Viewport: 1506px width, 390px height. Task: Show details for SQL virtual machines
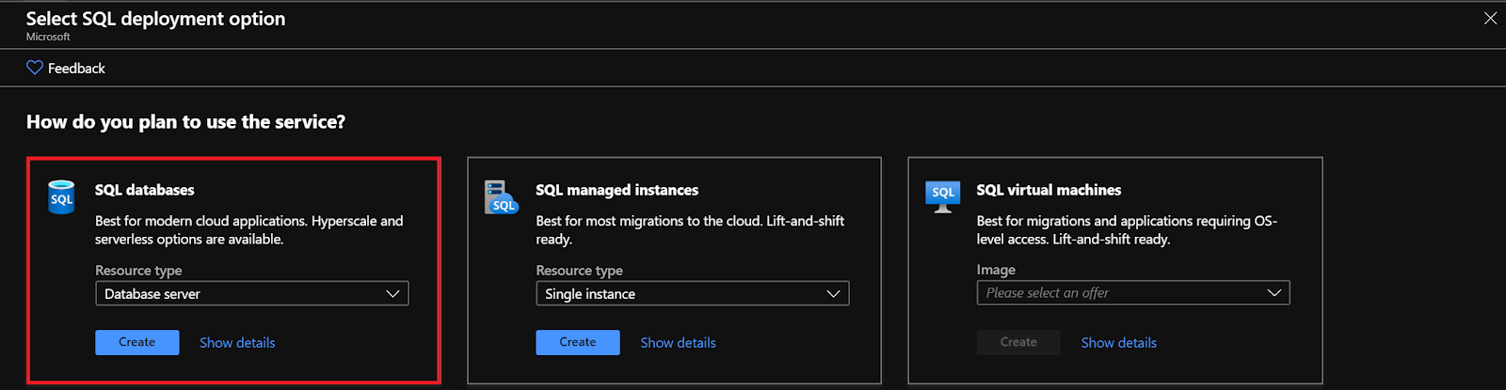[1118, 343]
